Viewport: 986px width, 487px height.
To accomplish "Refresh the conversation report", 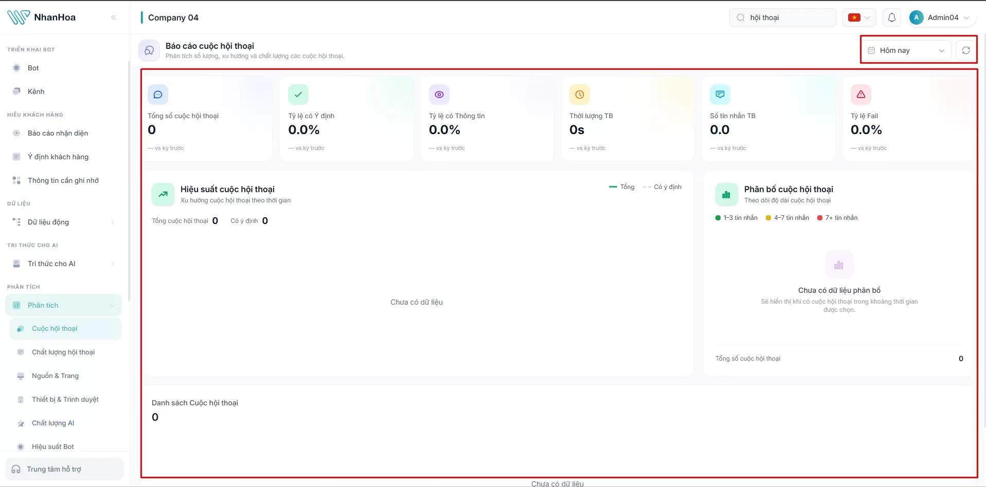I will [x=966, y=50].
